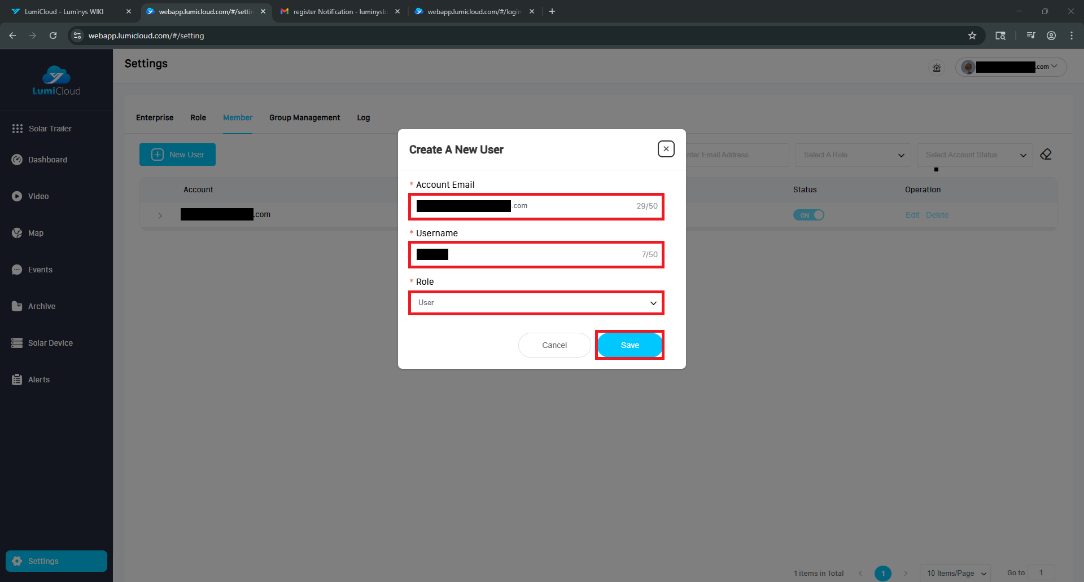The image size is (1084, 582).
Task: Open the Archive sidebar item
Action: (42, 306)
